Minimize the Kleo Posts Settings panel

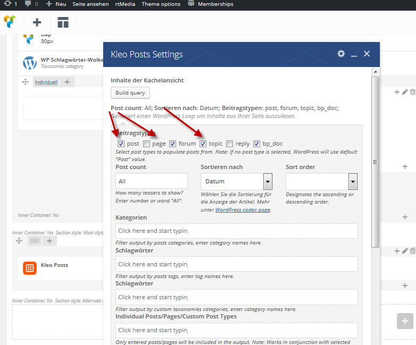coord(354,56)
